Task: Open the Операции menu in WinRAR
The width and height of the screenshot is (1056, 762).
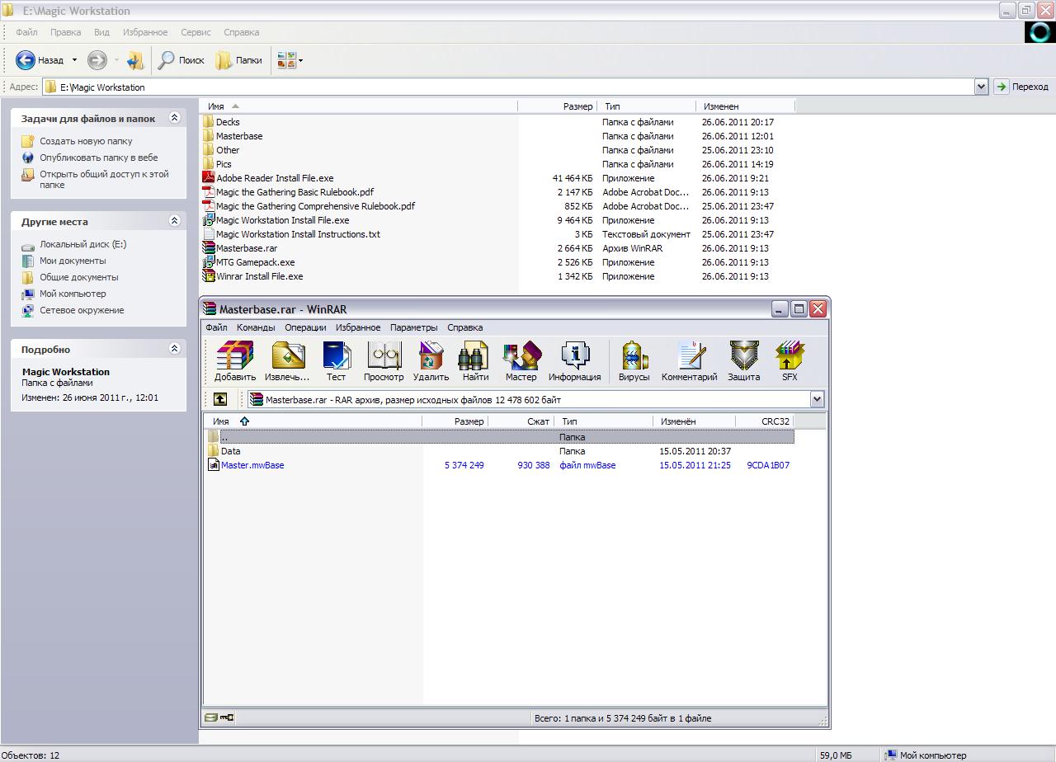Action: tap(305, 327)
